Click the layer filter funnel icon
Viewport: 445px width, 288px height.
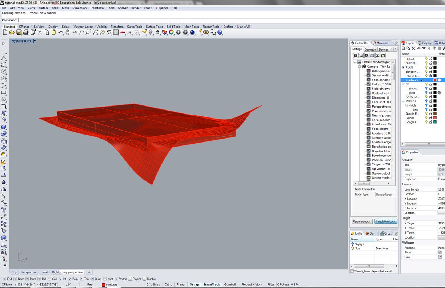point(434,48)
